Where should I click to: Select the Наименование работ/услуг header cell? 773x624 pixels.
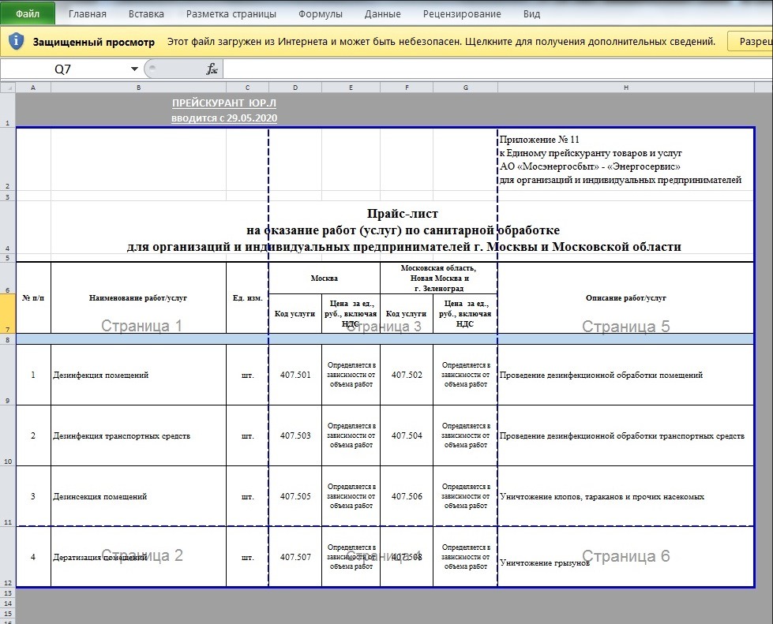(x=138, y=298)
